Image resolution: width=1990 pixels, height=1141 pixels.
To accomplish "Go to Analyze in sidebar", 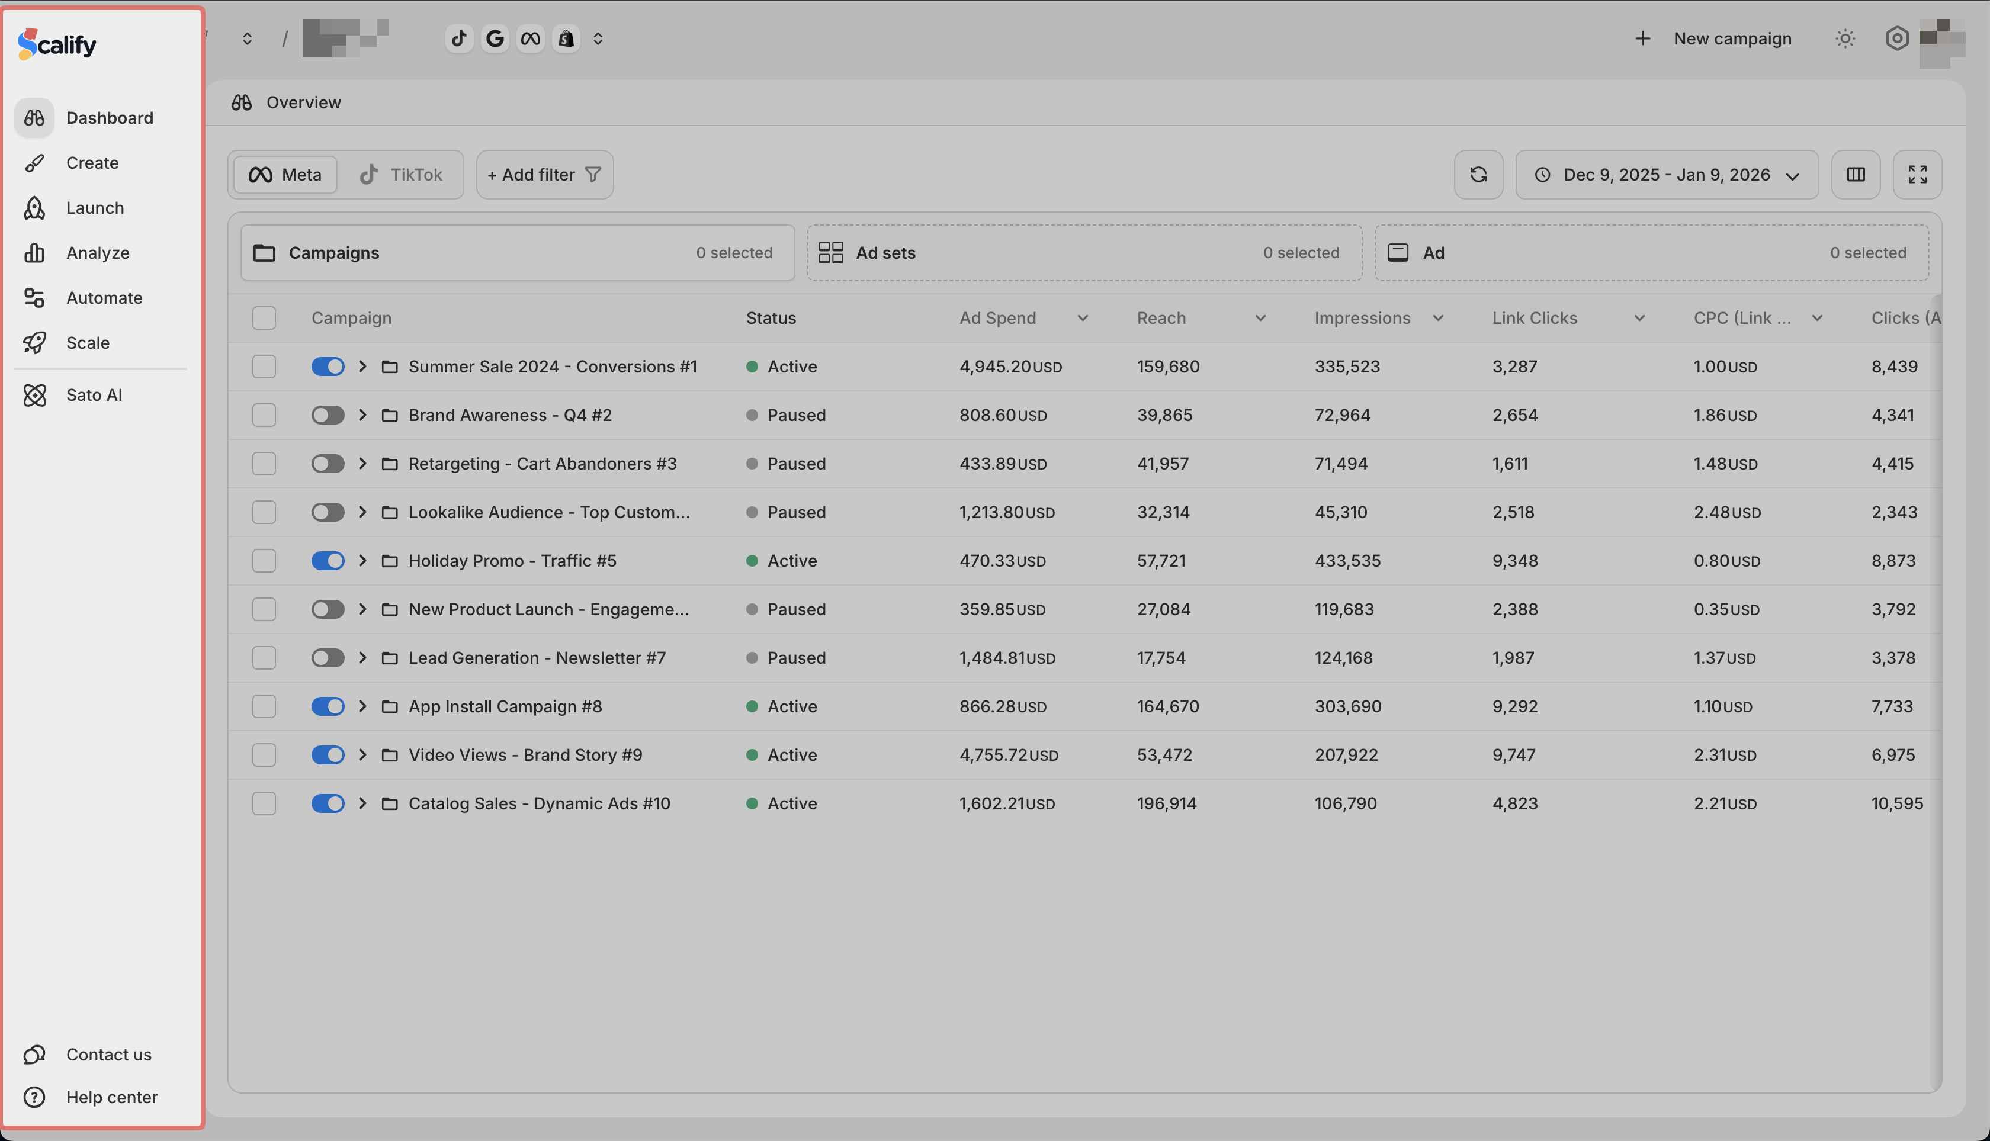I will tap(97, 253).
